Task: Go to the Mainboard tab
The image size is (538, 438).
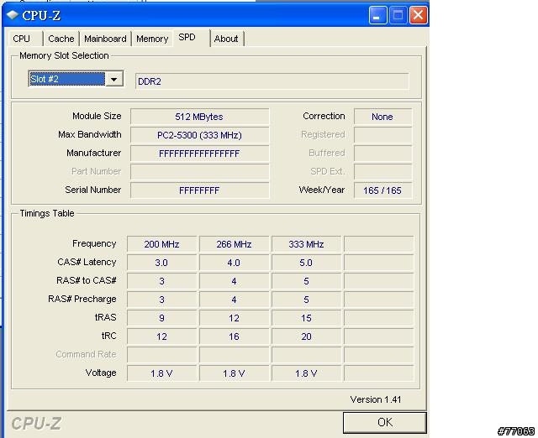Action: [x=105, y=39]
